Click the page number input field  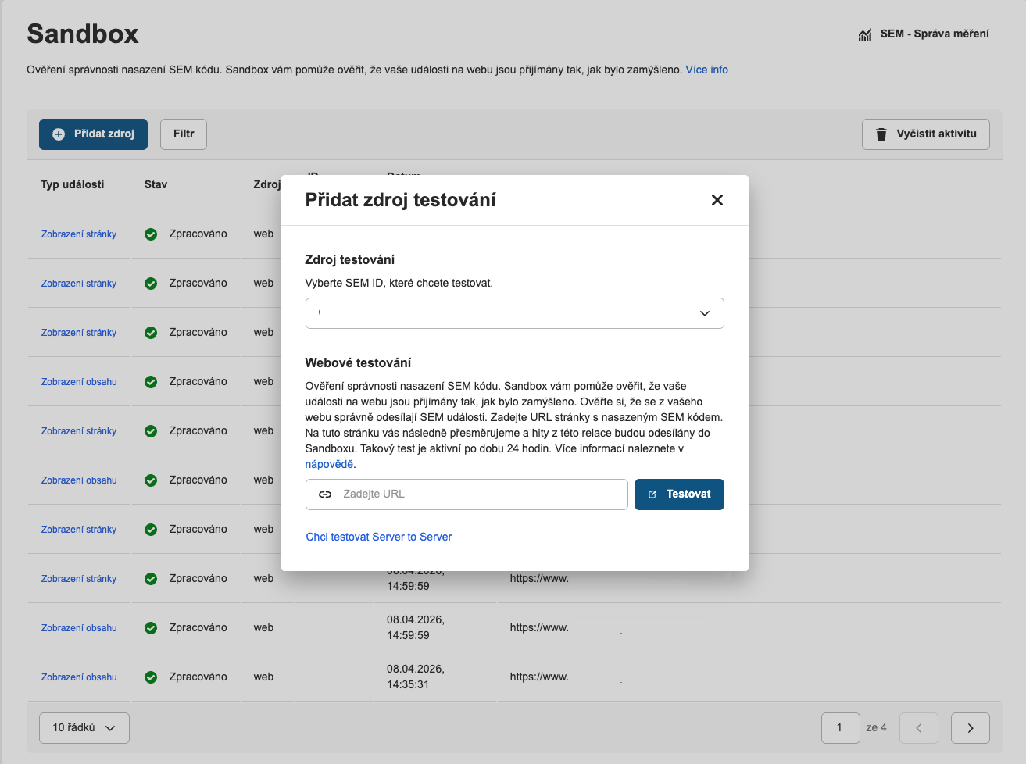click(x=840, y=728)
